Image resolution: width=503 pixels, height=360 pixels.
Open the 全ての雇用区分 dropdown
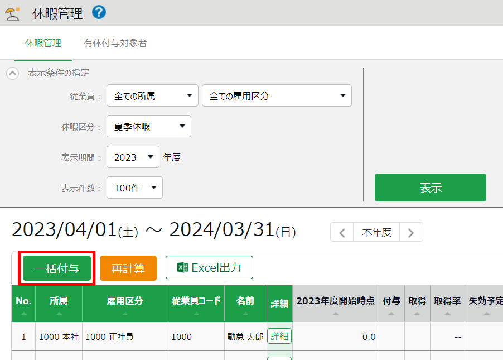pyautogui.click(x=277, y=95)
